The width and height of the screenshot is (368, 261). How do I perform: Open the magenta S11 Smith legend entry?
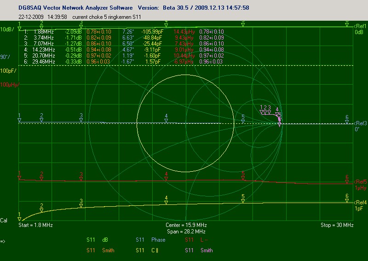(199, 250)
